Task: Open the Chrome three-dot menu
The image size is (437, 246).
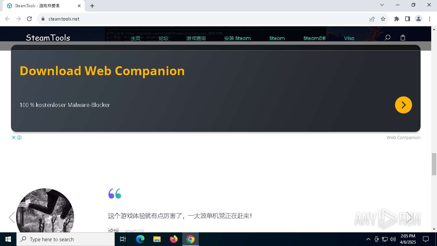Action: coord(429,19)
